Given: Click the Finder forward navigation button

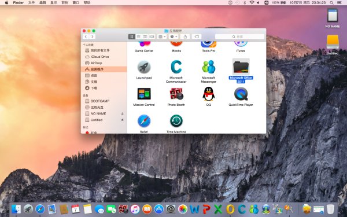Looking at the screenshot, I should [x=93, y=37].
